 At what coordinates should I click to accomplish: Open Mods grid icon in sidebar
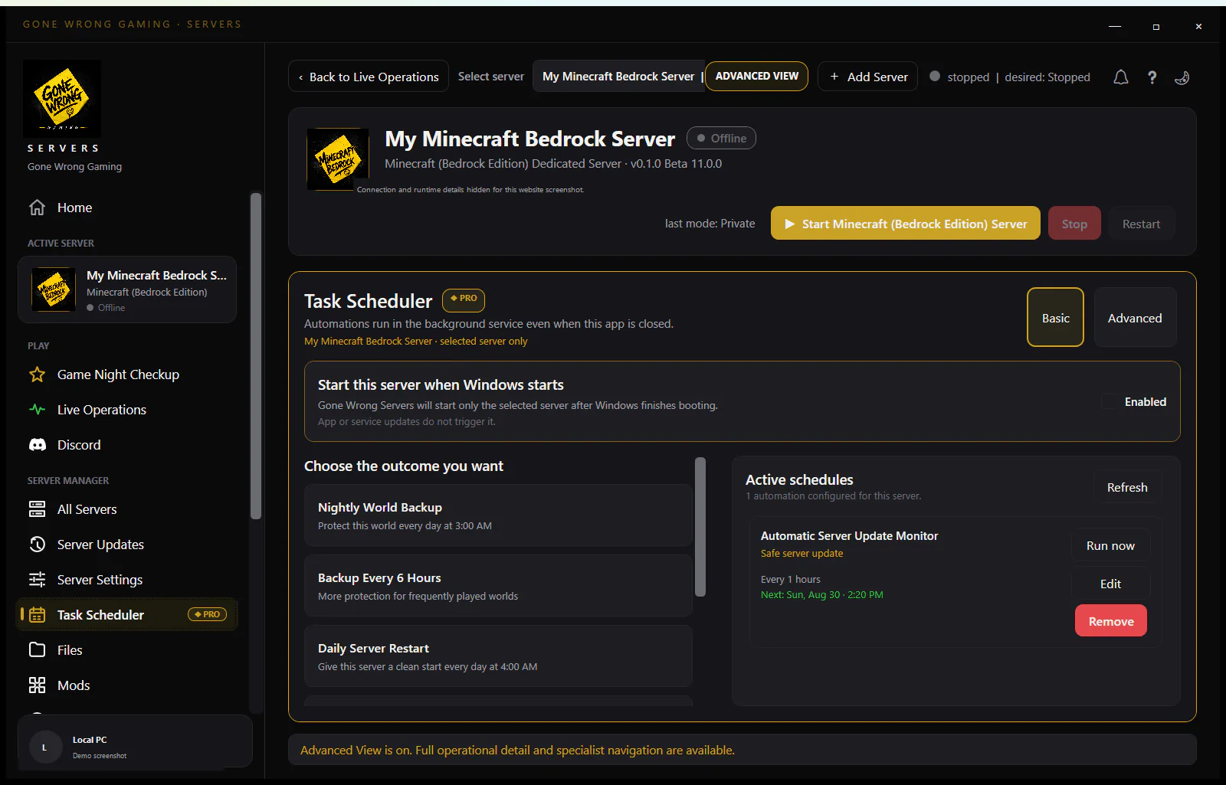click(37, 685)
